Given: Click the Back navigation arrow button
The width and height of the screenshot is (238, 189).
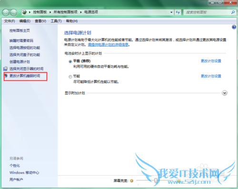Looking at the screenshot, I should pos(6,12).
